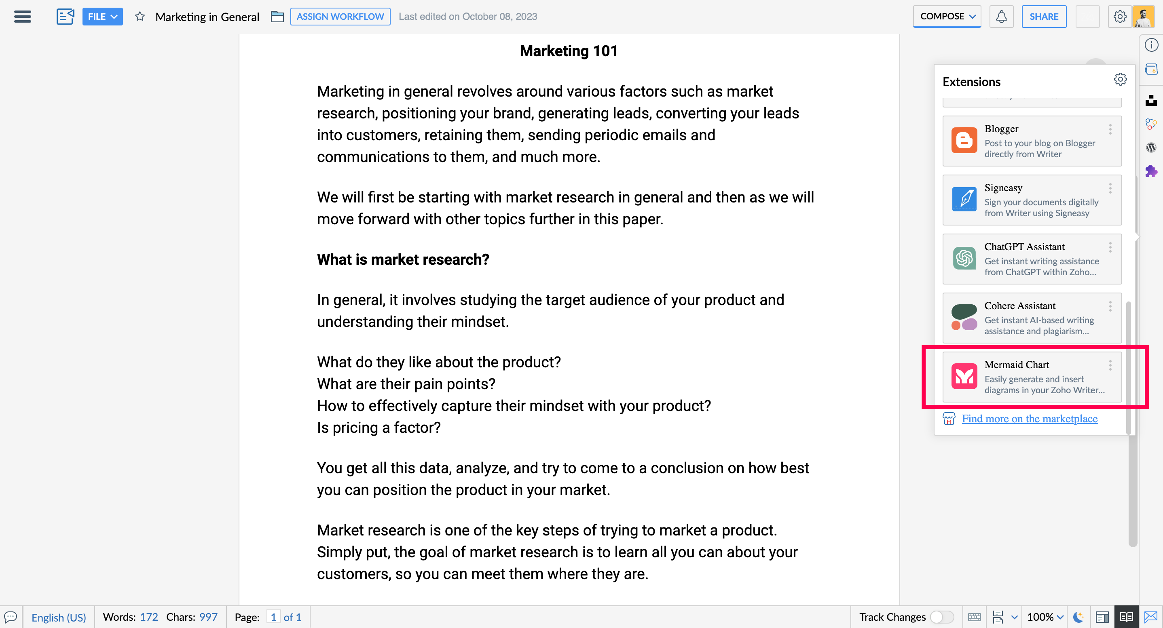This screenshot has width=1163, height=628.
Task: Open the keyboard shortcuts icon
Action: 974,617
